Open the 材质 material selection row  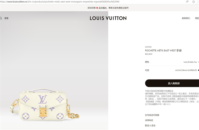coord(172,70)
